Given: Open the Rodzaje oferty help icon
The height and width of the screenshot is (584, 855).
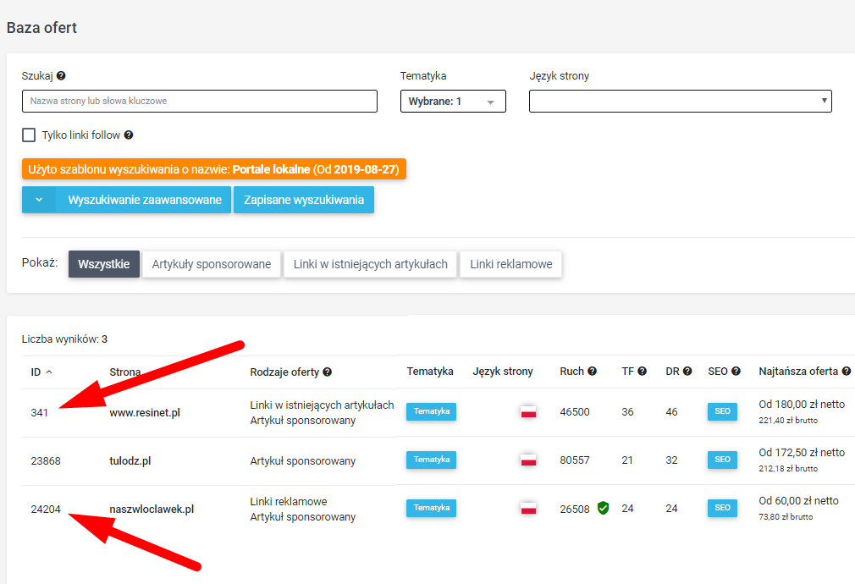Looking at the screenshot, I should [327, 372].
